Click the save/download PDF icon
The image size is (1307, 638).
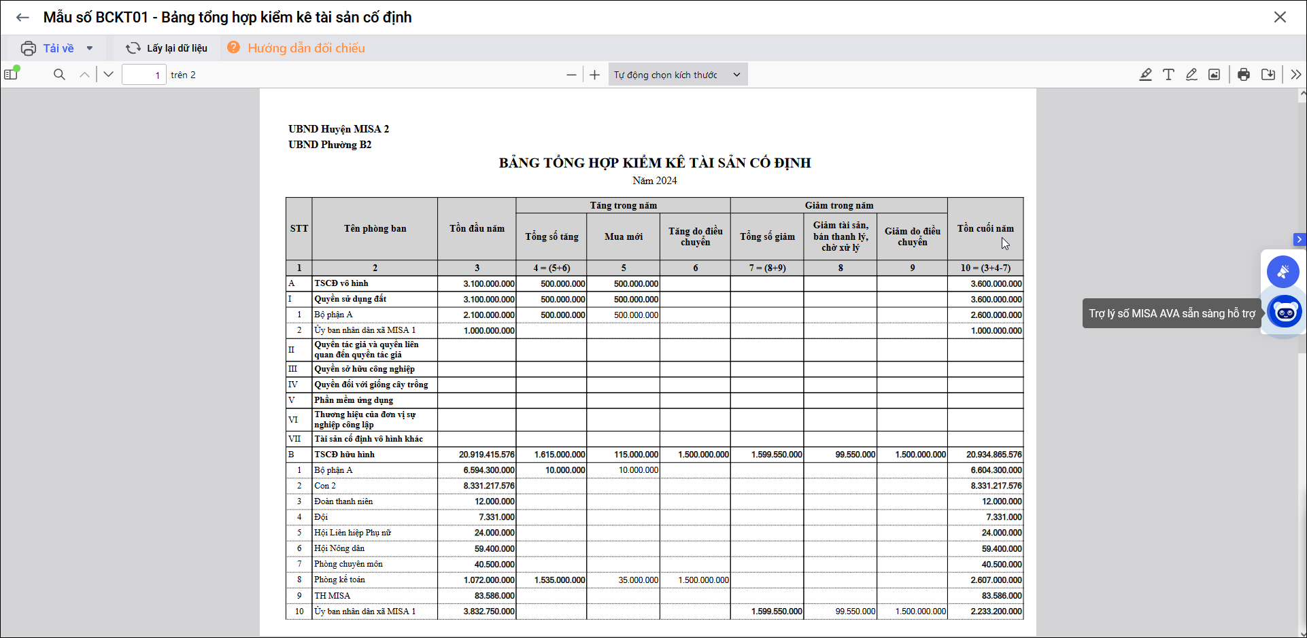coord(1268,75)
